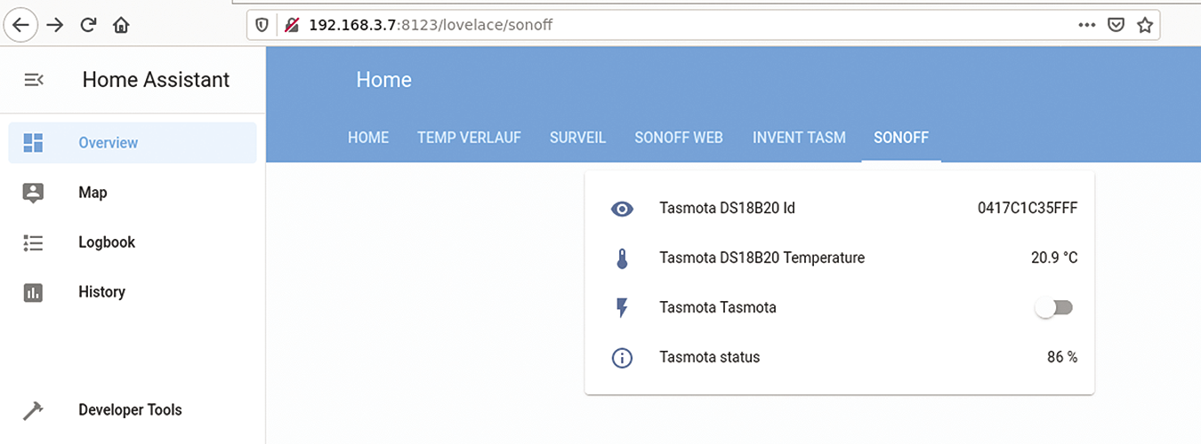Screen dimensions: 1201x444
Task: Toggle the Tasmota Tasmota switch
Action: point(1055,307)
